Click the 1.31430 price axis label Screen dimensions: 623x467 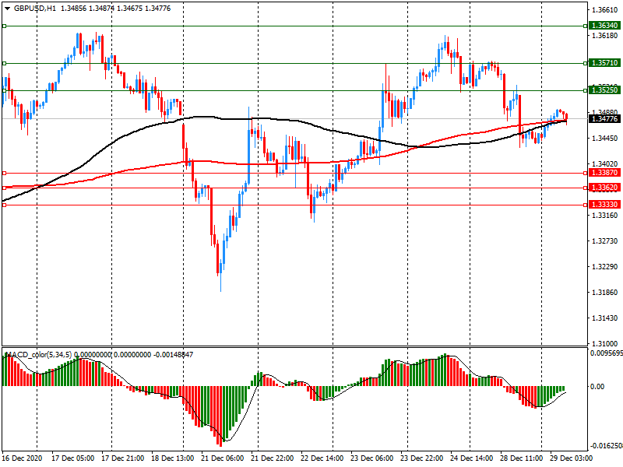tap(605, 318)
